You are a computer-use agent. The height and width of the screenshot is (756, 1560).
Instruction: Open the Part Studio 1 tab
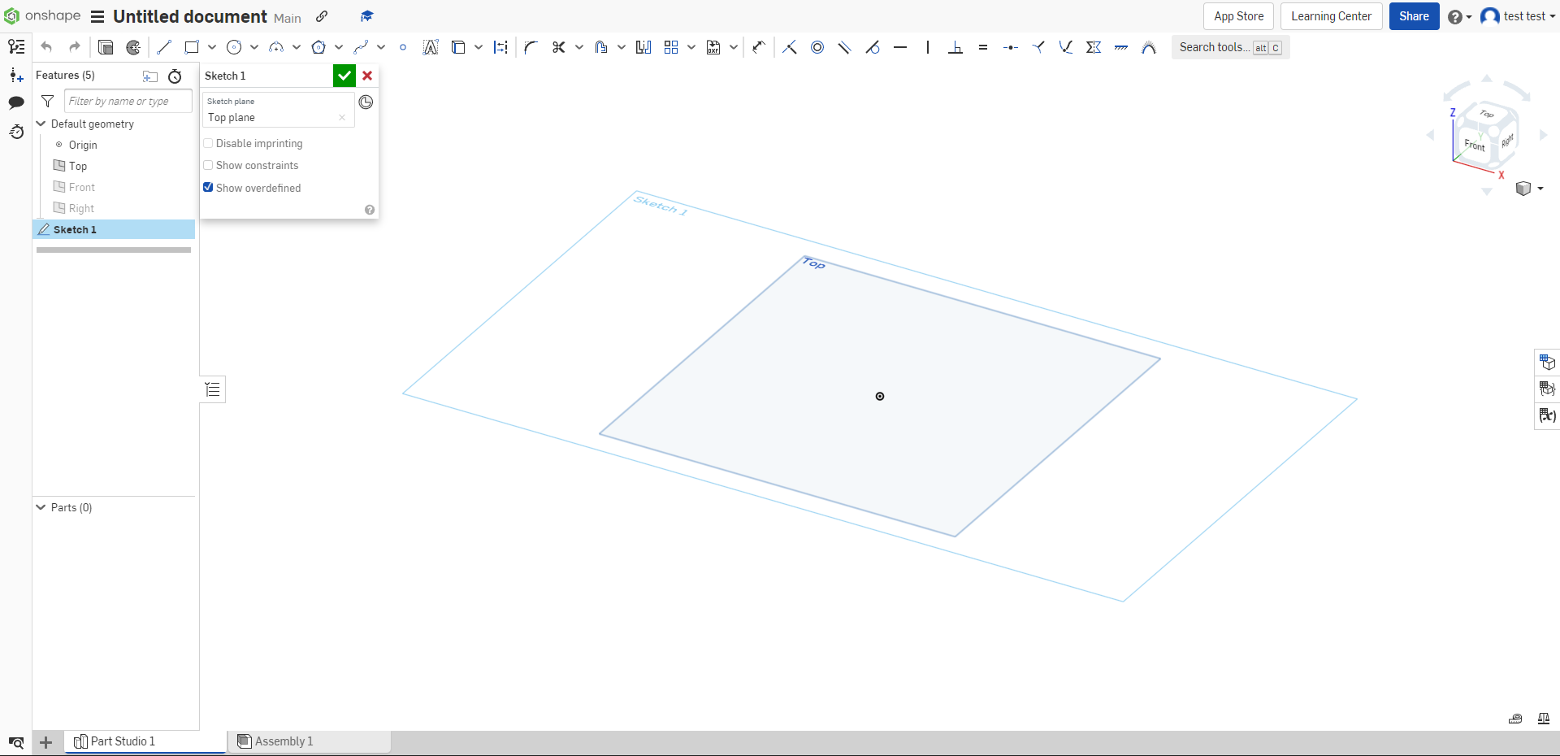(x=123, y=741)
